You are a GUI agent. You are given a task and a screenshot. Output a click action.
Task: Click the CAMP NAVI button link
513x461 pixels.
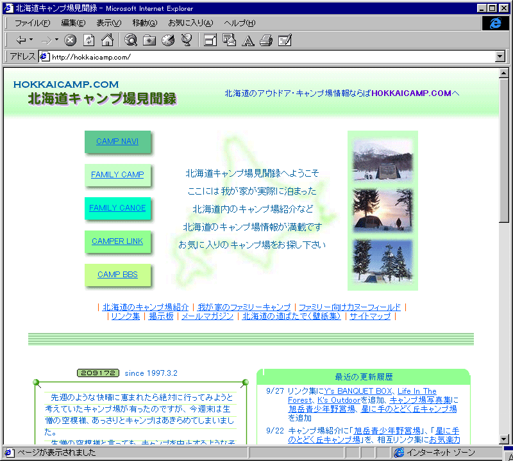[x=117, y=142]
